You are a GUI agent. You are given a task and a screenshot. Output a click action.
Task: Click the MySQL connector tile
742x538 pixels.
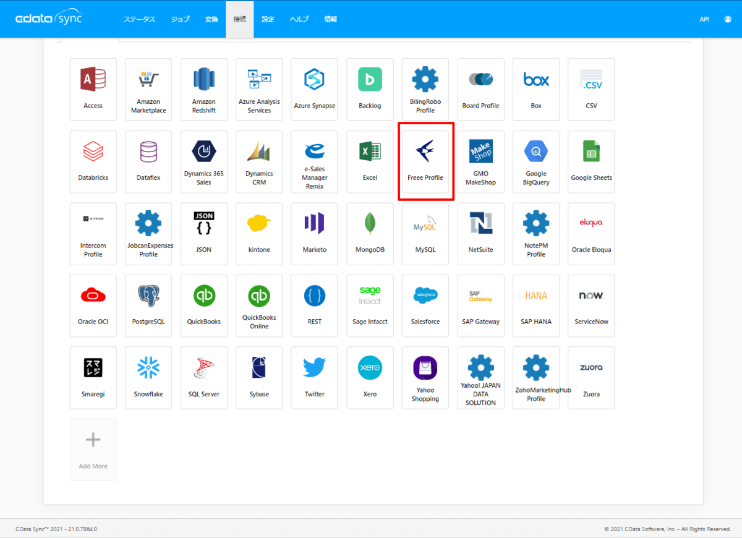click(425, 234)
